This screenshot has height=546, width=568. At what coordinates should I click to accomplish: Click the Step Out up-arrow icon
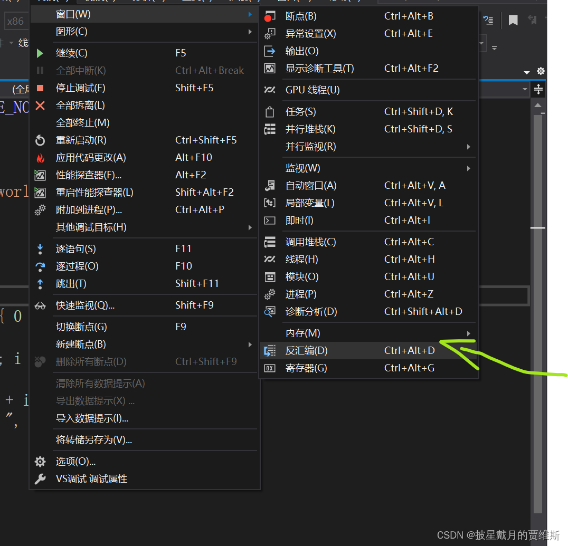click(x=40, y=284)
